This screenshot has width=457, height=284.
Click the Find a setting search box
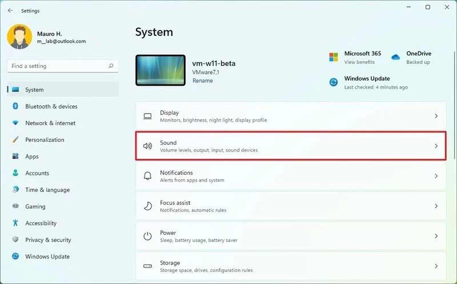click(x=63, y=66)
